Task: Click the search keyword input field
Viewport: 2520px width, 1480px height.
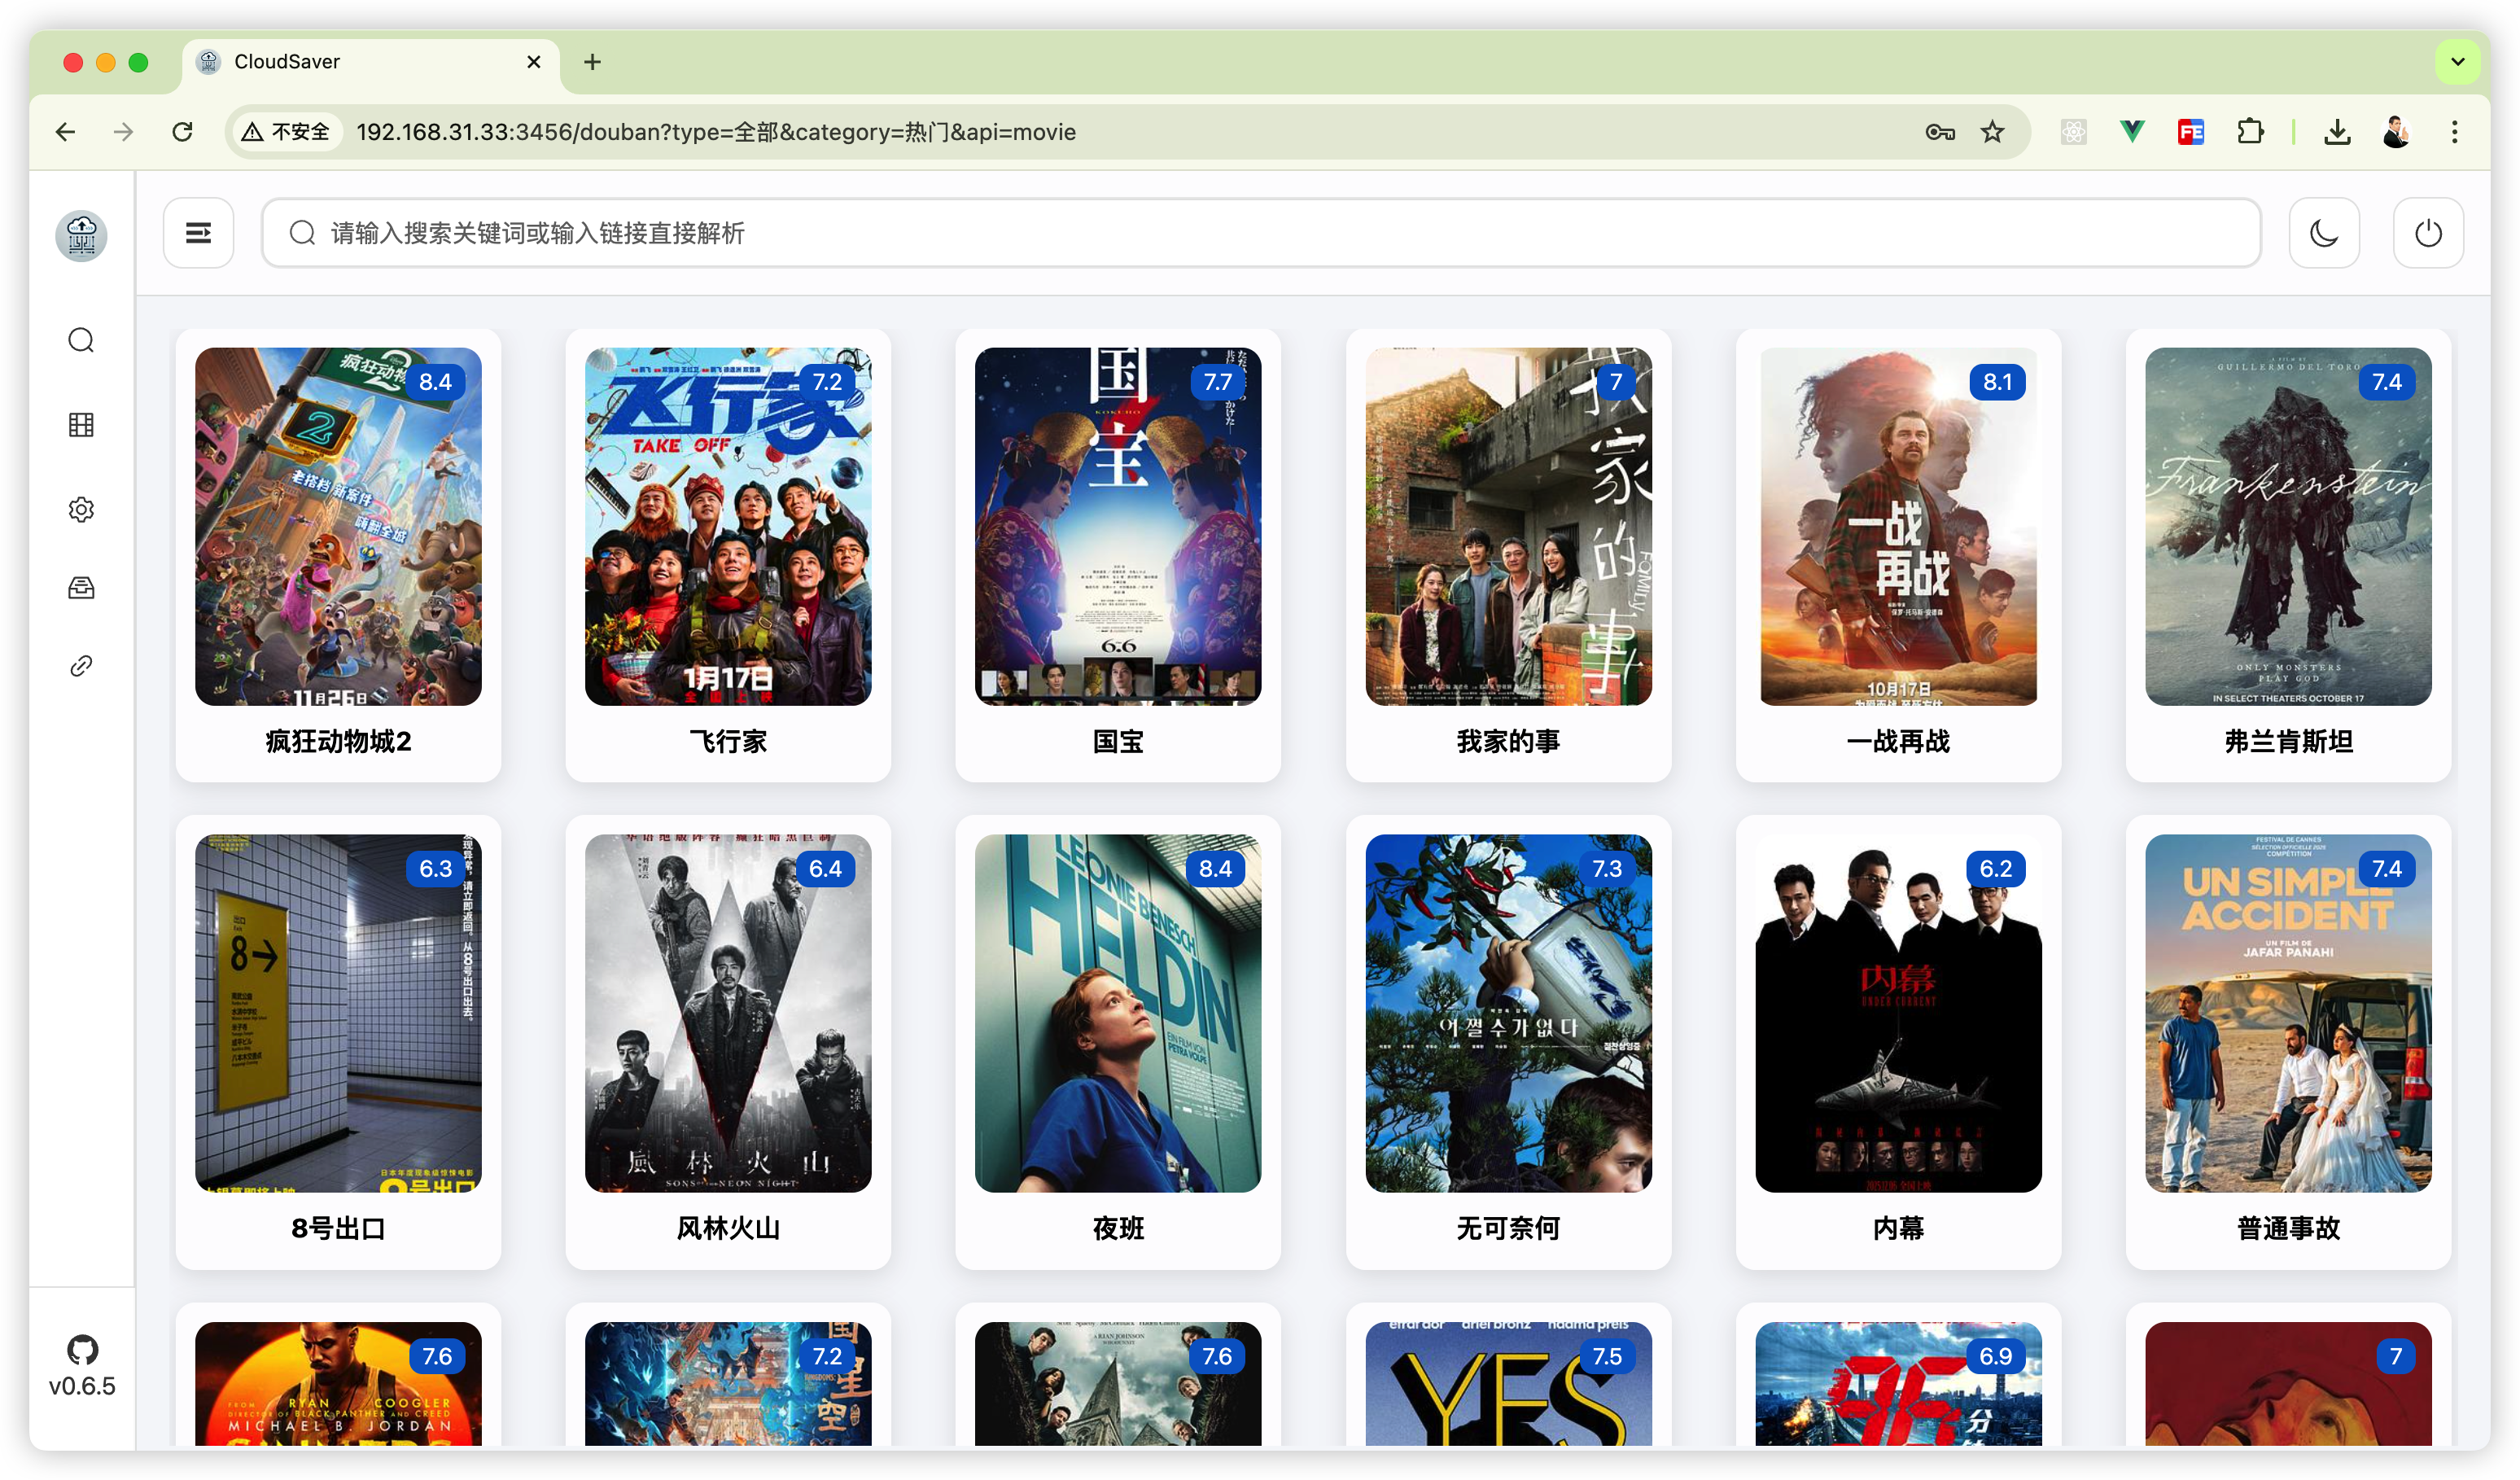Action: click(x=1260, y=233)
